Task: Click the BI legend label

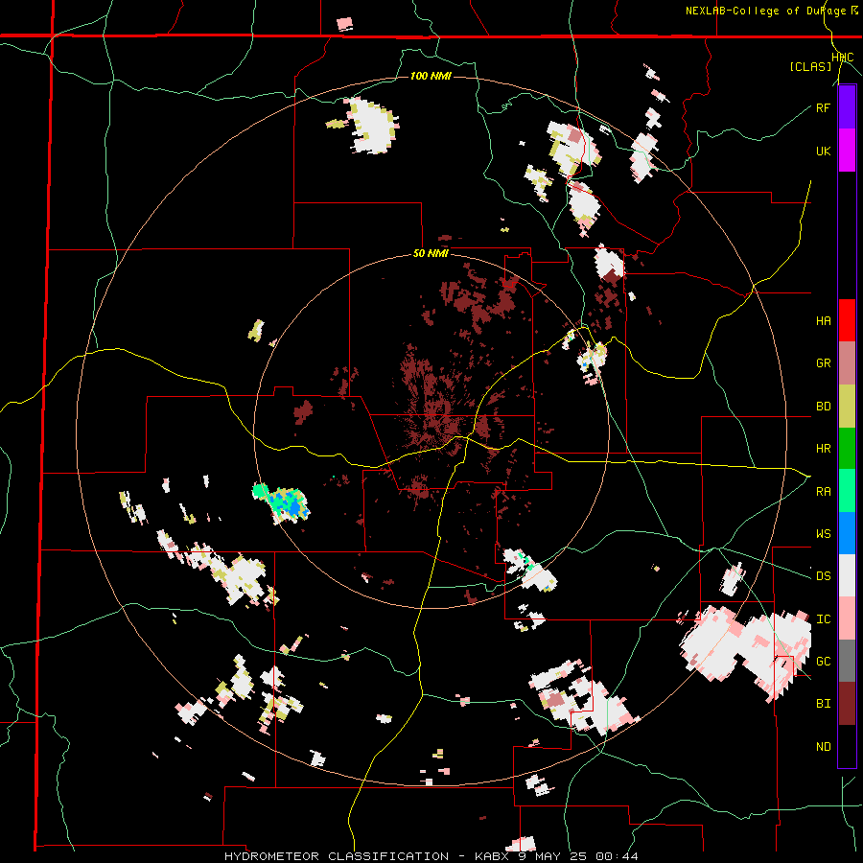Action: [823, 704]
